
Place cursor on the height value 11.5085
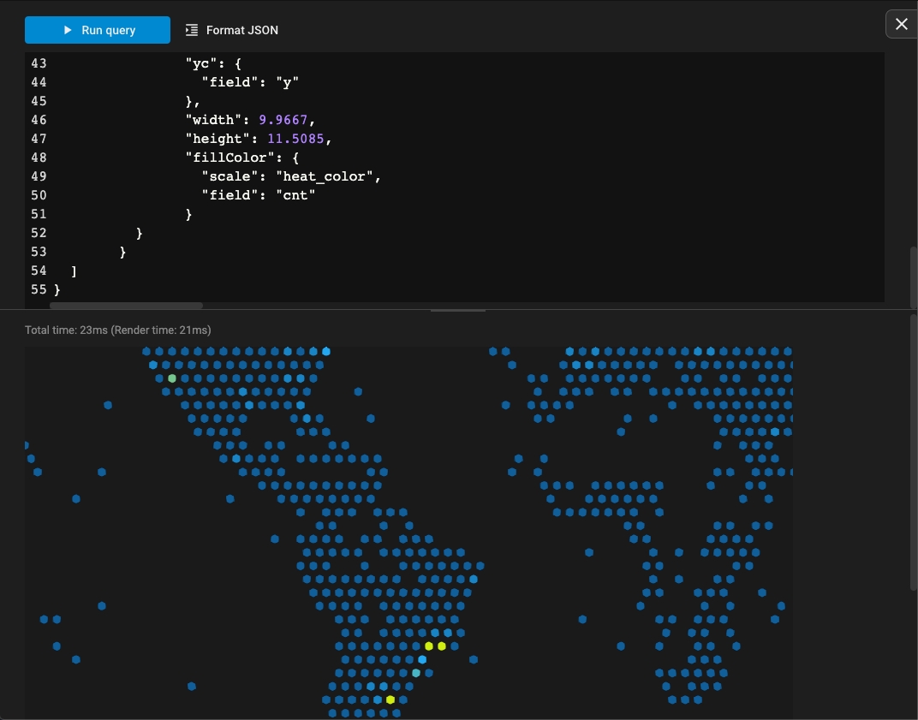tap(295, 139)
